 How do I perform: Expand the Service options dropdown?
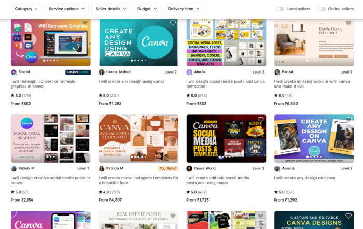coord(66,9)
